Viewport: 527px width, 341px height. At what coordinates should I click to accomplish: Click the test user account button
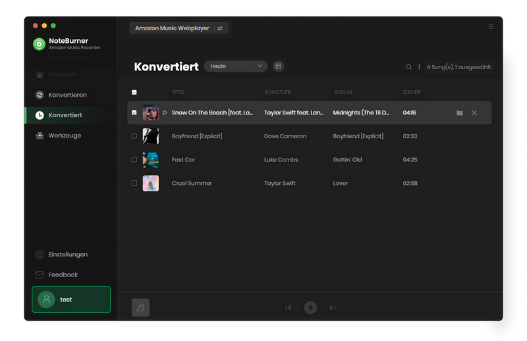coord(71,300)
